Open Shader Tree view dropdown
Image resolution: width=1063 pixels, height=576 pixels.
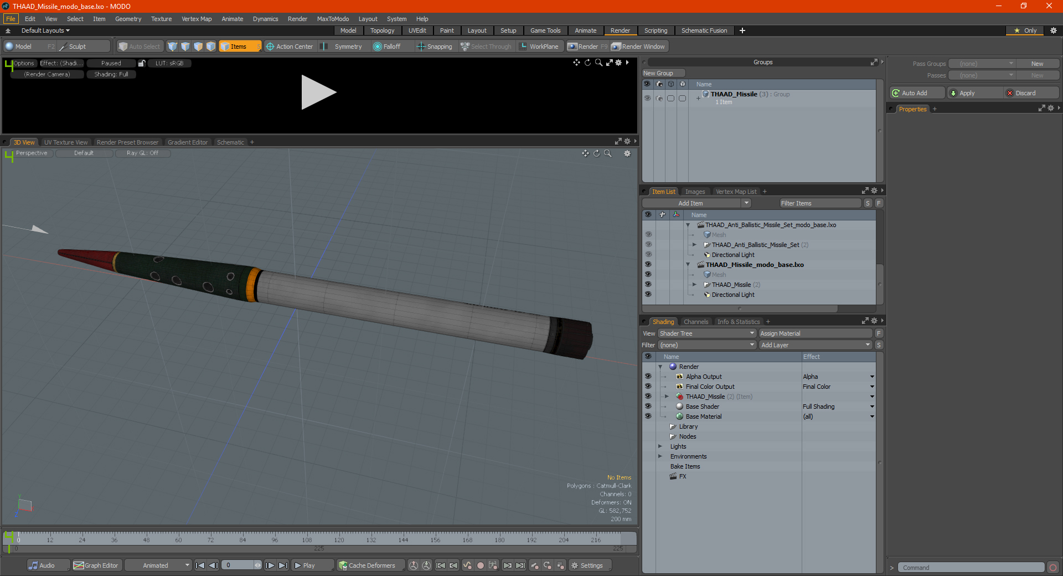pos(707,333)
